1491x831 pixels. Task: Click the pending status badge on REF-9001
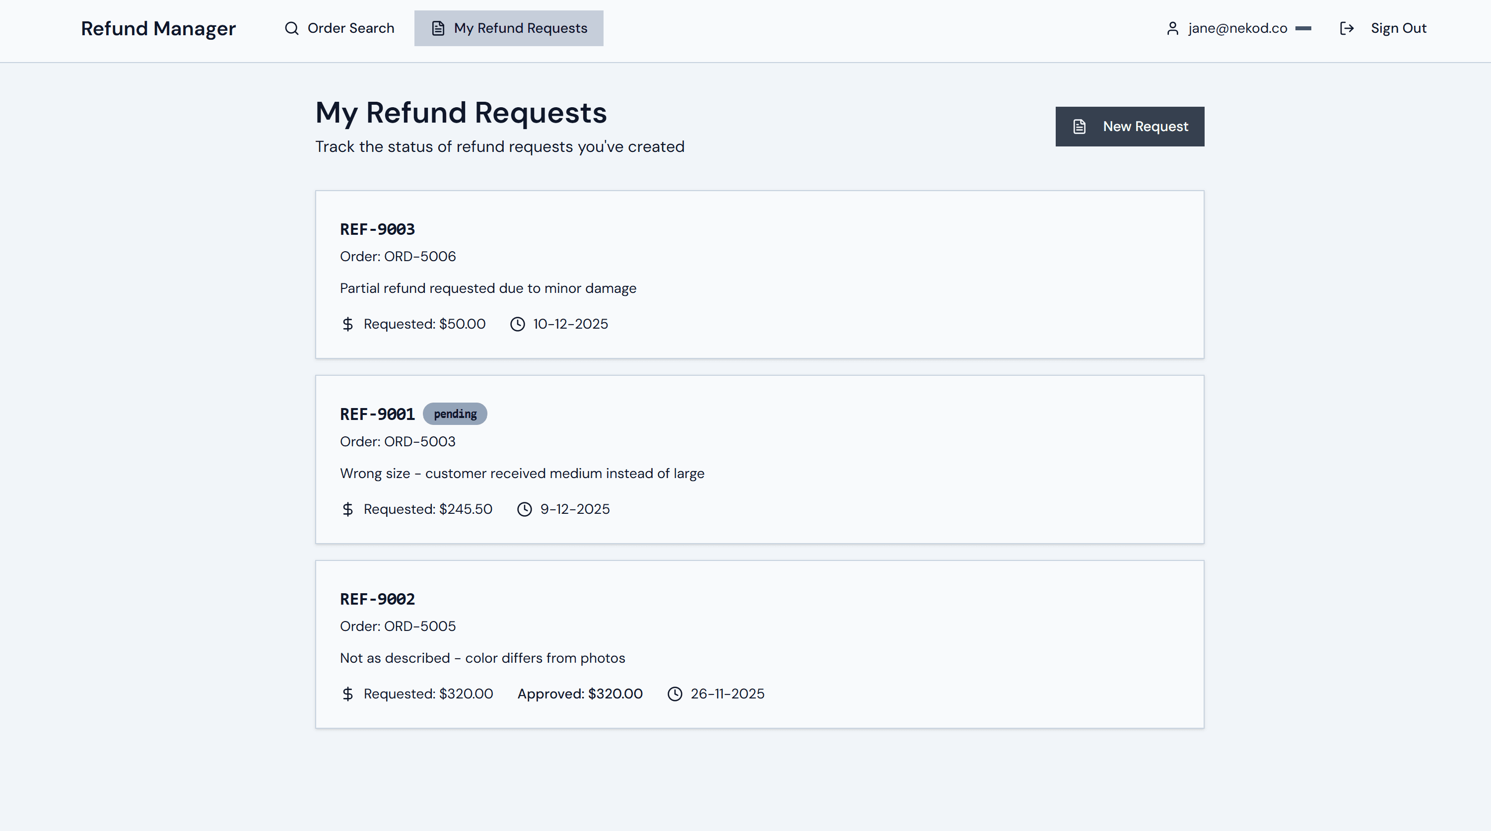455,414
